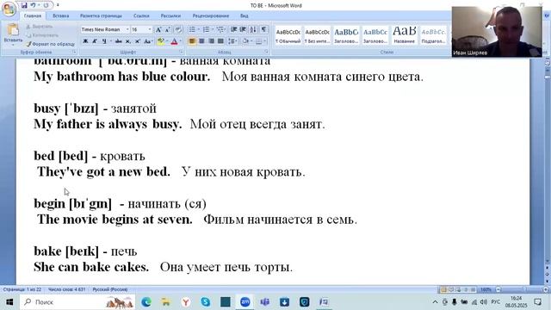551x310 pixels.
Task: Switch to Вид (View) tab
Action: click(245, 15)
